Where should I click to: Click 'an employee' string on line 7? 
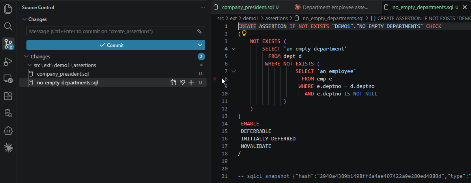pos(336,71)
